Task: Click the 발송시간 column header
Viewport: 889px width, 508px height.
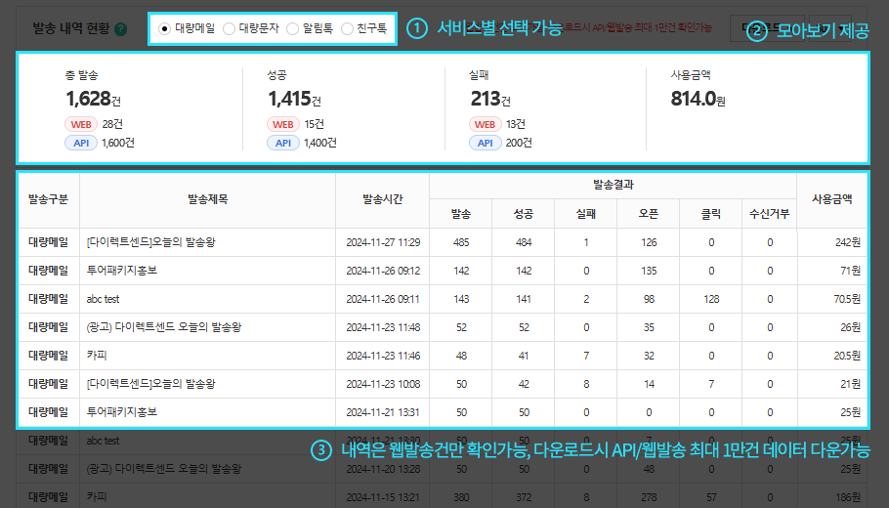Action: click(383, 199)
